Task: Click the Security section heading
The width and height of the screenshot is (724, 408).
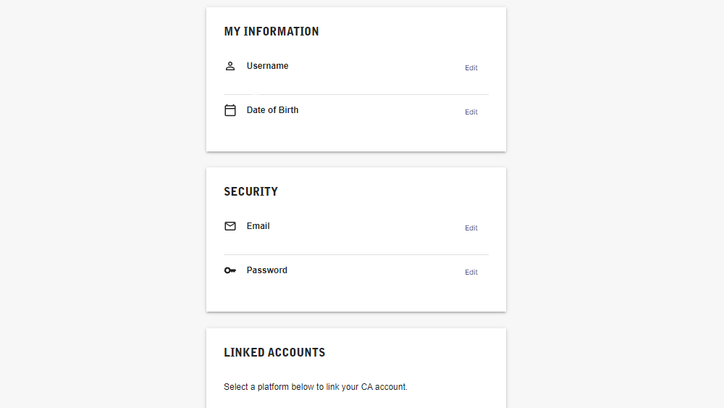Action: (x=251, y=192)
